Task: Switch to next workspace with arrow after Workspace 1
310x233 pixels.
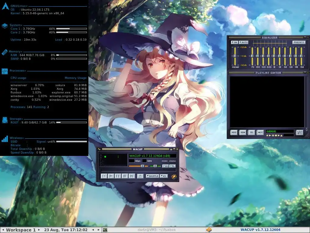Action: point(39,230)
